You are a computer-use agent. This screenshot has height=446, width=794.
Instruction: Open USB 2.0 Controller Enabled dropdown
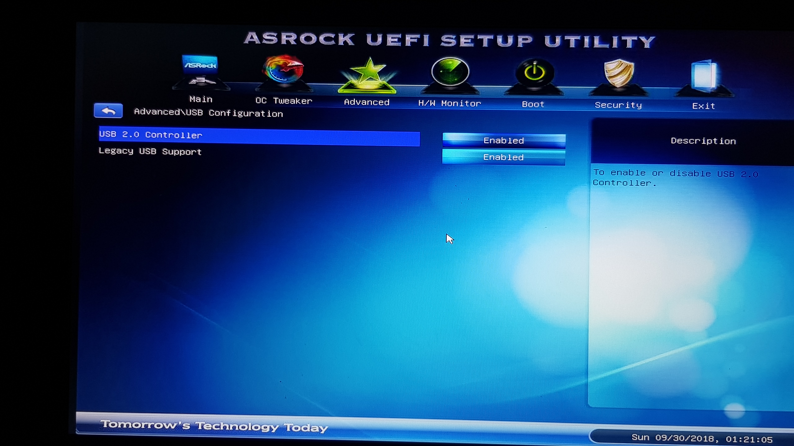(504, 141)
